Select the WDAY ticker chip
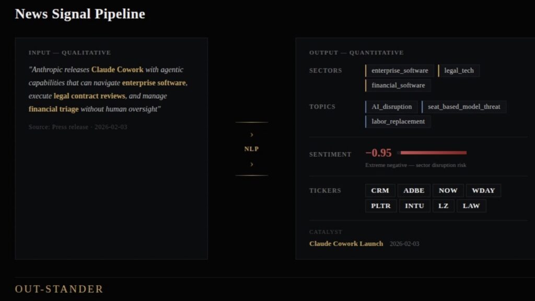Viewport: 535px width, 301px height. pyautogui.click(x=483, y=191)
